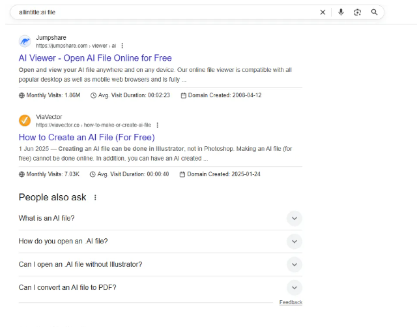Open "How to Create an AI File" result
The image size is (417, 327).
coord(86,137)
